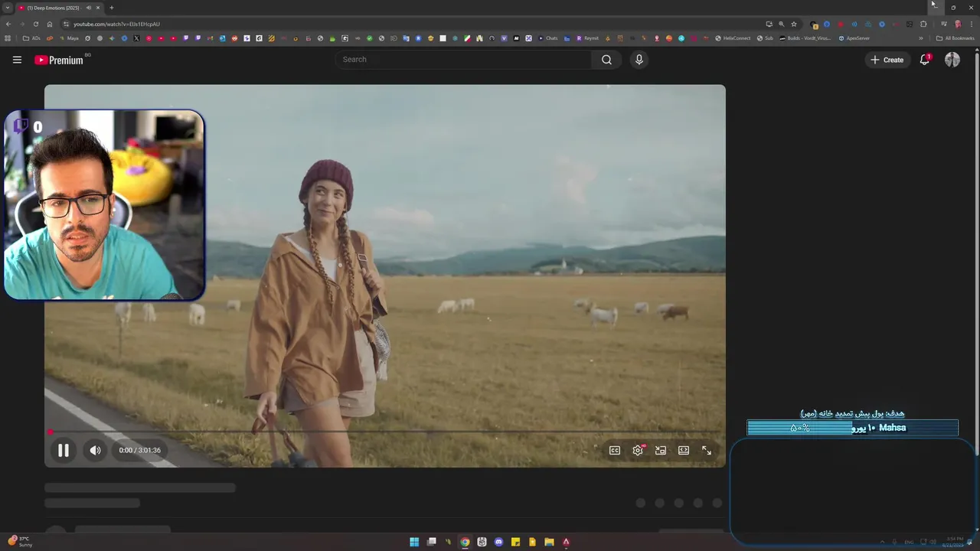
Task: Click the search magnifier button
Action: click(606, 60)
